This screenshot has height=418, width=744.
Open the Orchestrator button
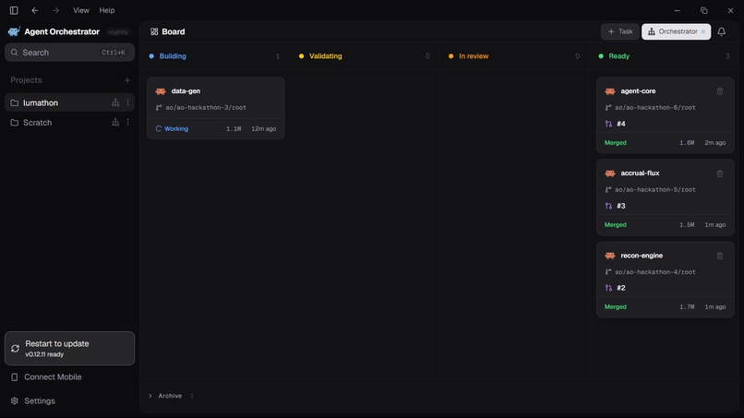(x=676, y=31)
